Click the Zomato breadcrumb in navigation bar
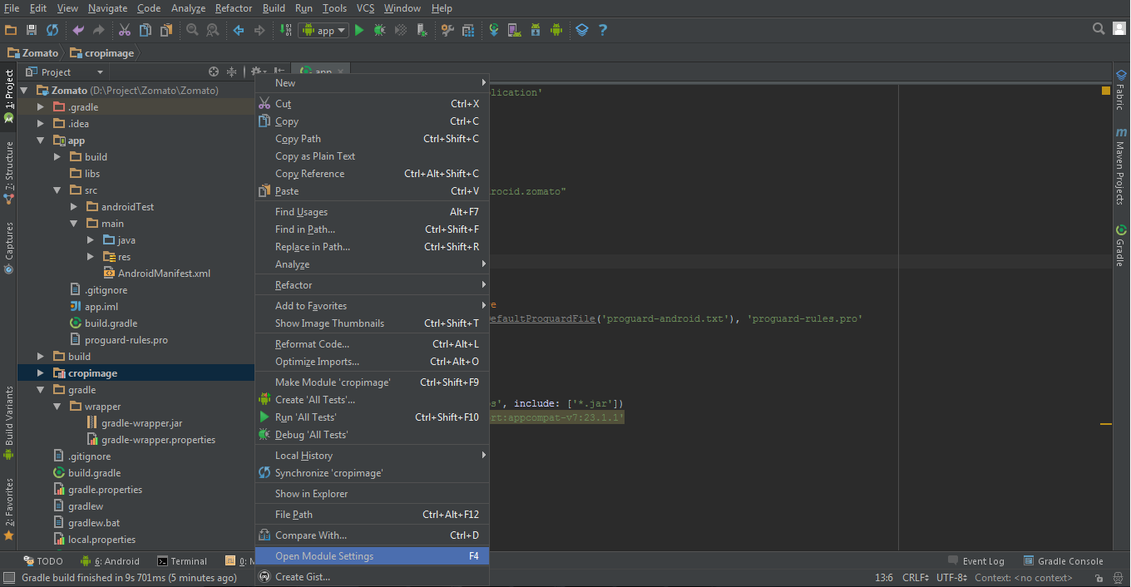Viewport: 1131px width, 587px height. point(33,53)
